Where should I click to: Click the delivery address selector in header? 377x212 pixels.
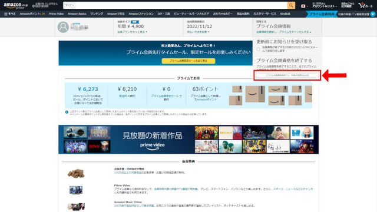pos(45,5)
